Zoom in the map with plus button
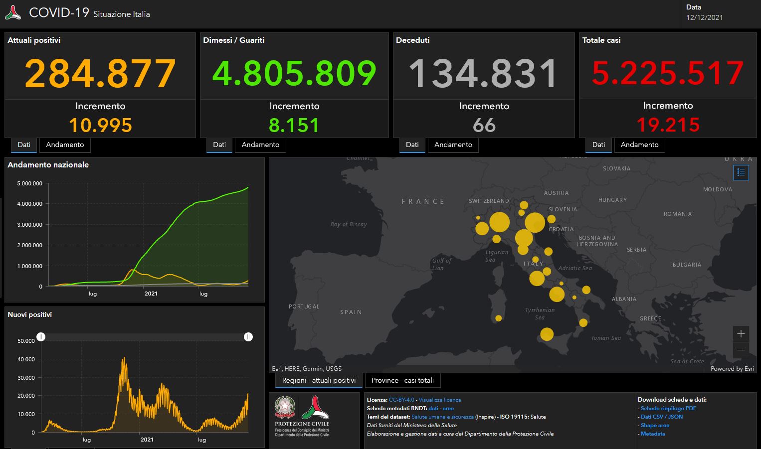 tap(741, 333)
